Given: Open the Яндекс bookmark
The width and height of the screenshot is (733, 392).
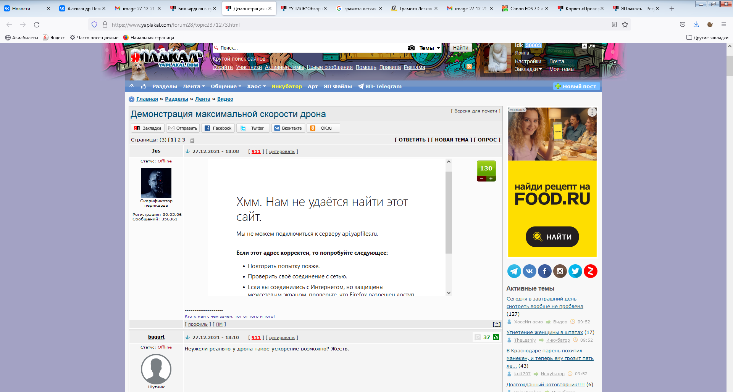Looking at the screenshot, I should pos(54,38).
